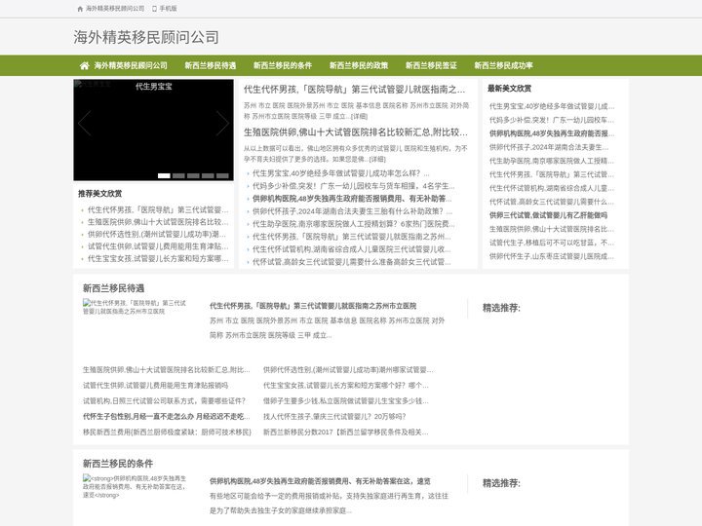The image size is (702, 526).
Task: Click broken thumbnail image in 新西兰移民待遇 section
Action: point(135,307)
